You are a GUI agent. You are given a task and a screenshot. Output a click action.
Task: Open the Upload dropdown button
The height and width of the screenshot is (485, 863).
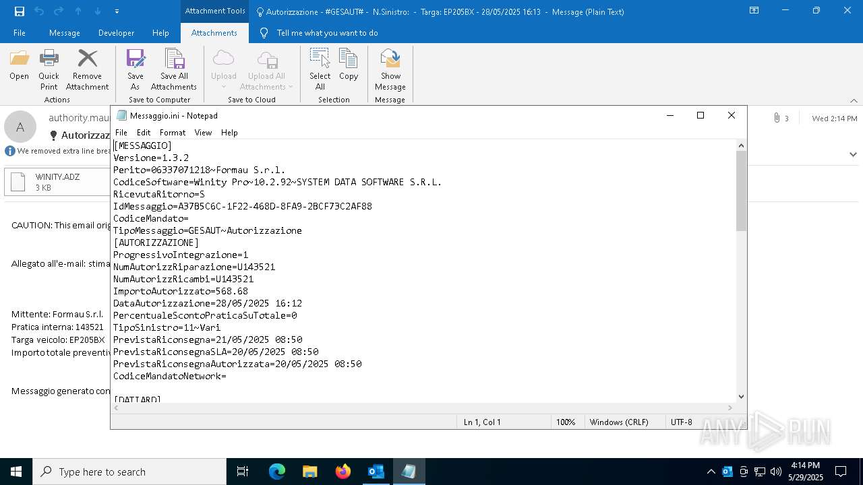[223, 70]
